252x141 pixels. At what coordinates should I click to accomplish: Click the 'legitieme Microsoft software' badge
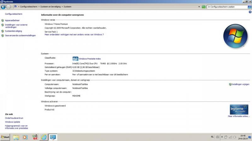pyautogui.click(x=239, y=109)
